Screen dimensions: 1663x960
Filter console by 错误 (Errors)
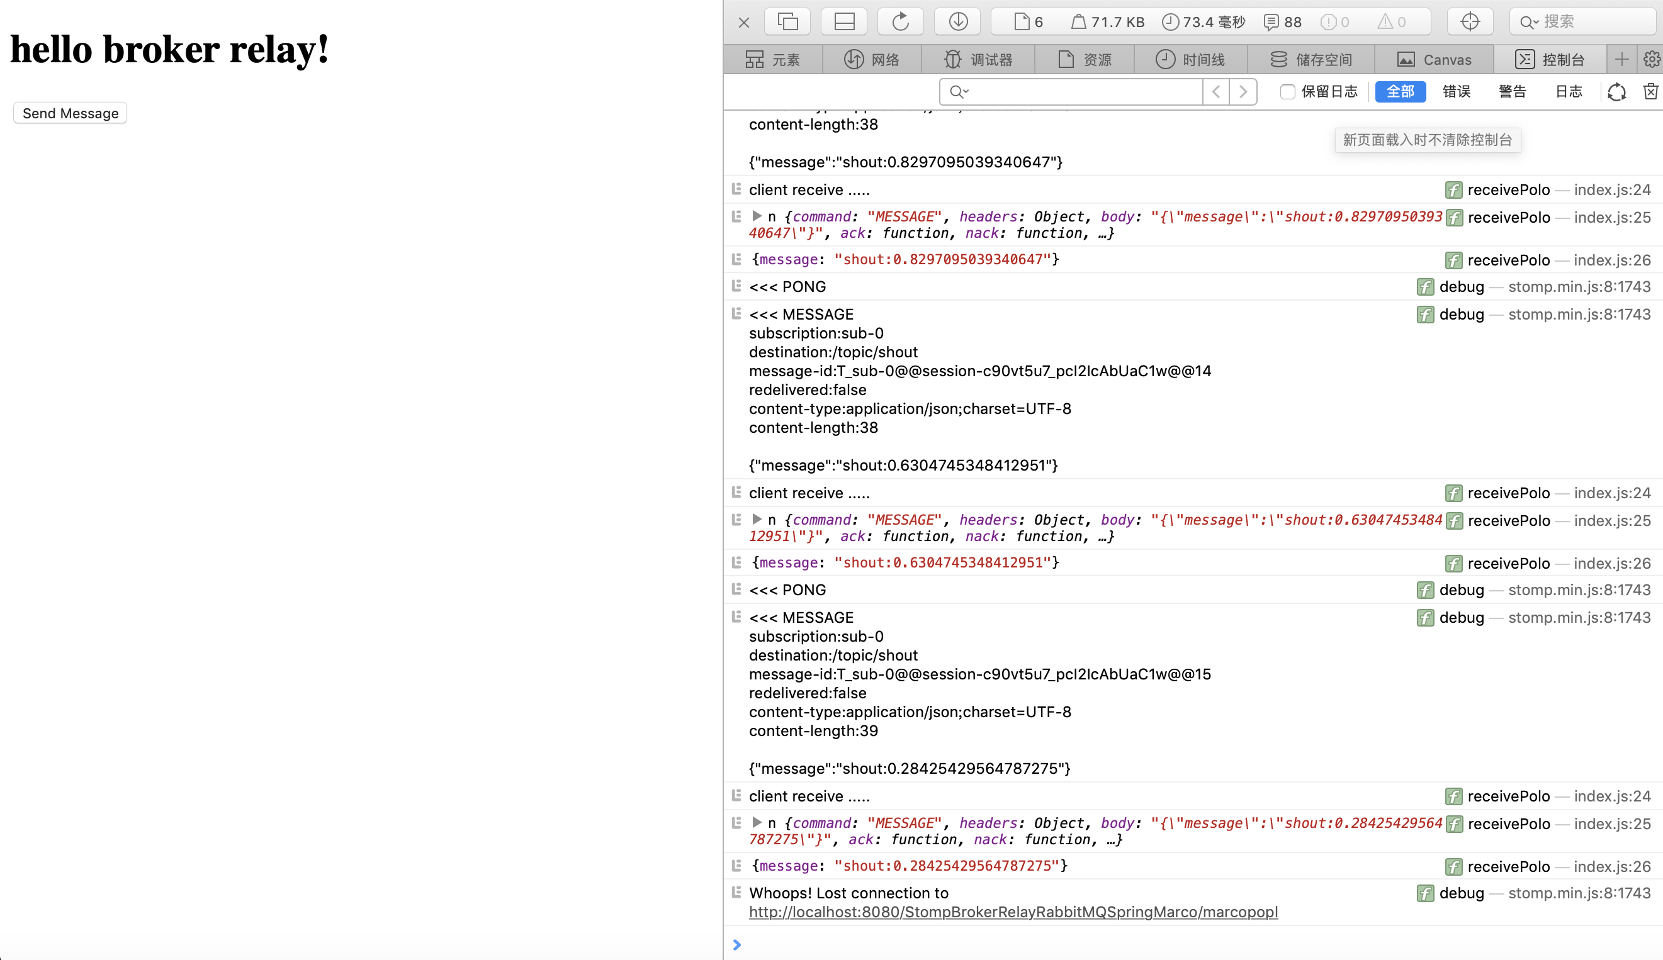pyautogui.click(x=1457, y=92)
